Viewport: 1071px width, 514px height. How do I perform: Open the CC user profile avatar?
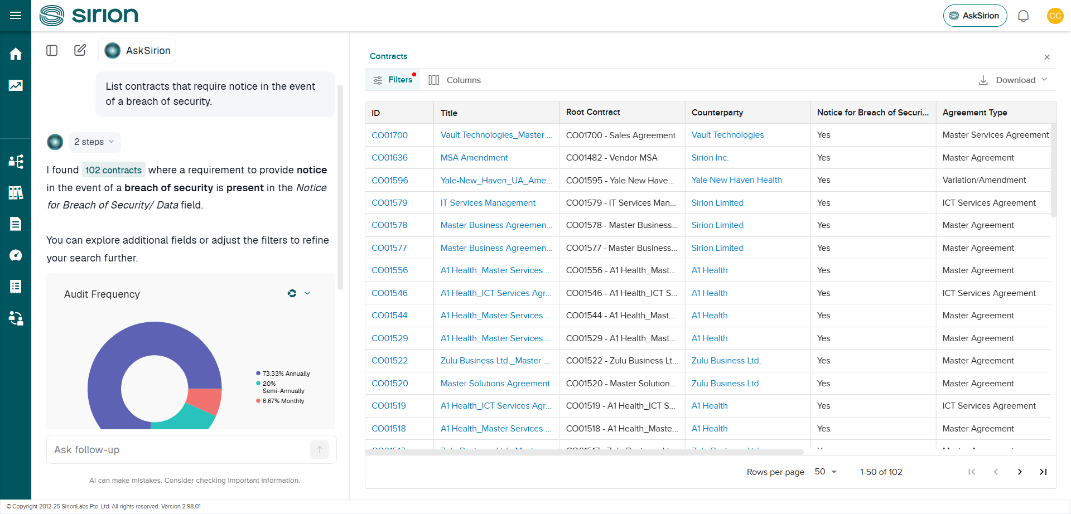[x=1055, y=16]
